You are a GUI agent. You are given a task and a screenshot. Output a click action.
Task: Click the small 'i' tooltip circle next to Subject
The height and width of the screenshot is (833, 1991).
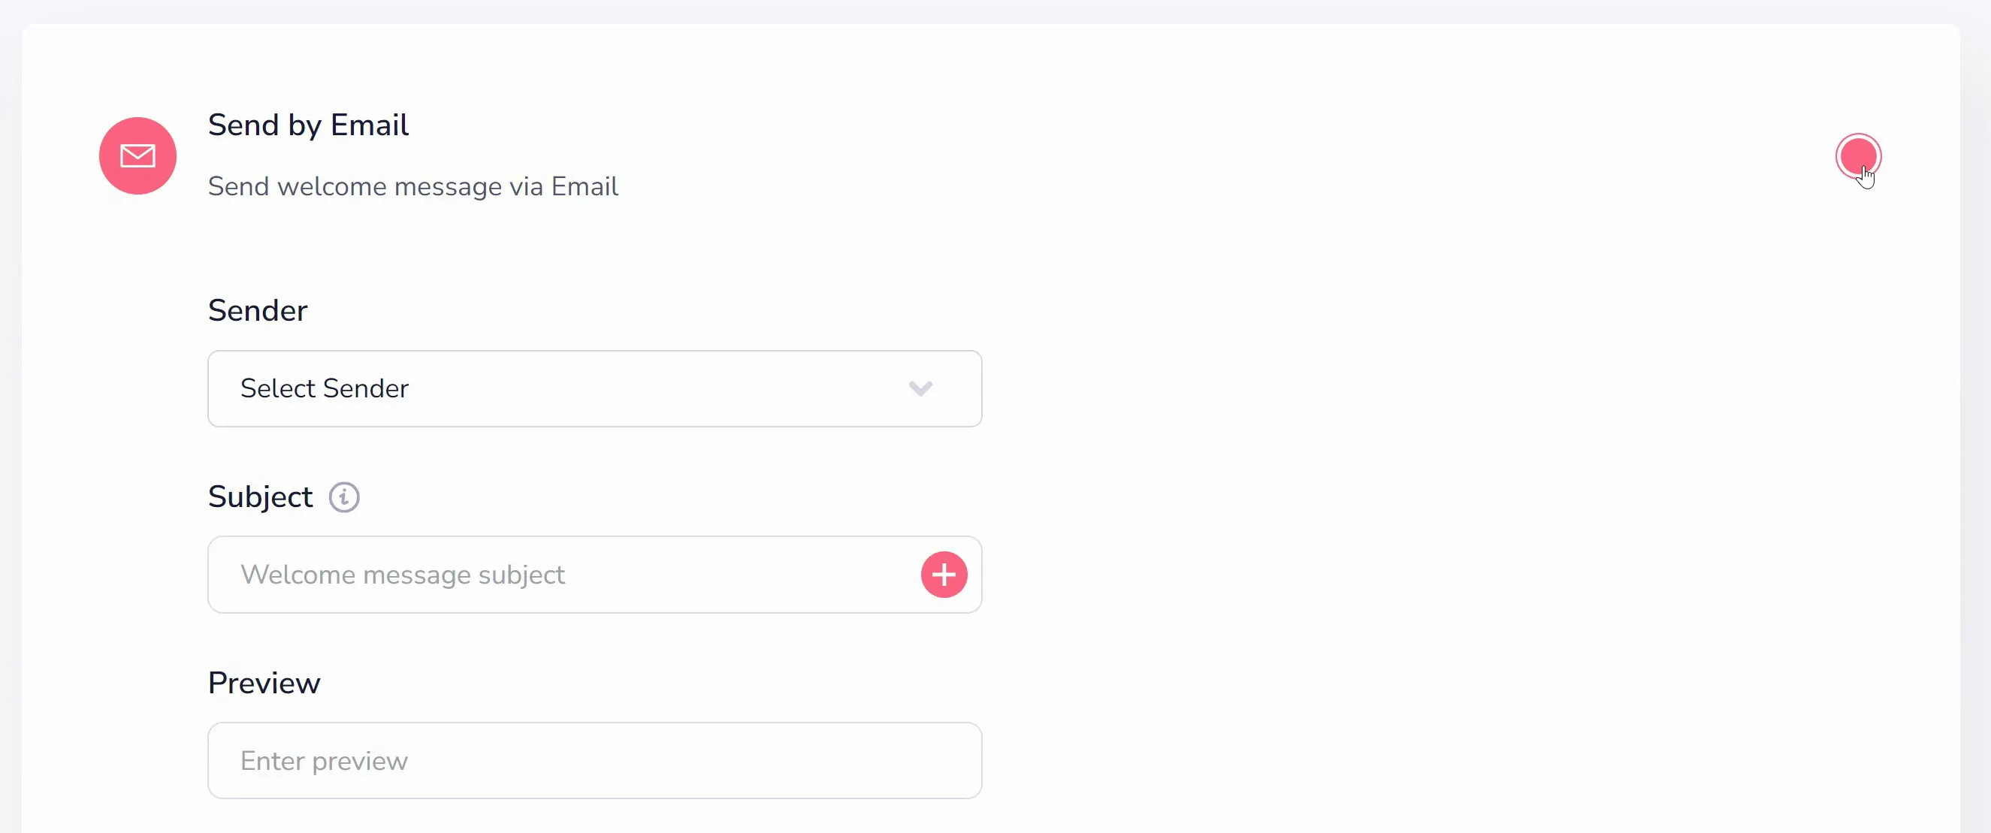tap(344, 496)
